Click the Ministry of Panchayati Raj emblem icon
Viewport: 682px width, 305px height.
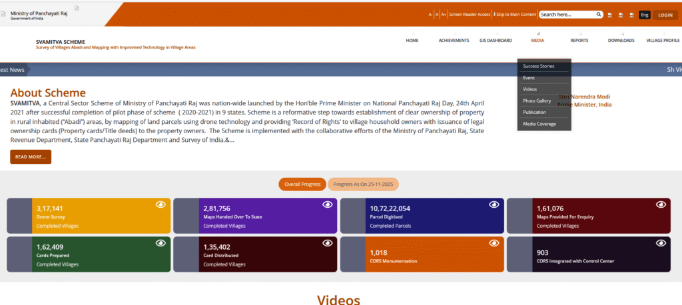pyautogui.click(x=3, y=15)
